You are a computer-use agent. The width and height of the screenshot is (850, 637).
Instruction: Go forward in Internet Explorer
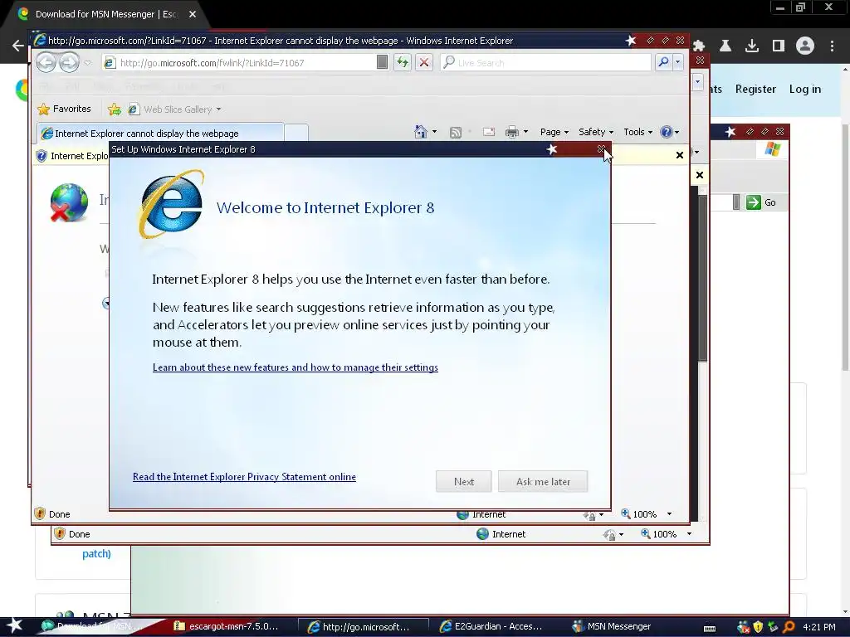click(69, 62)
